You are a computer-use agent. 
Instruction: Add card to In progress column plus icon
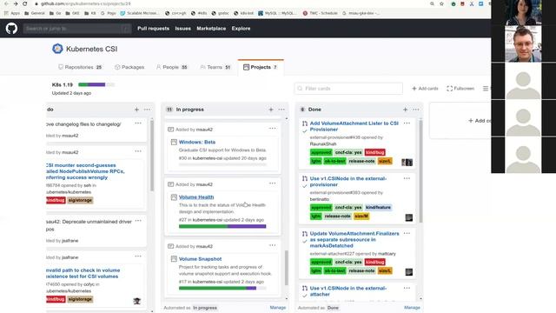coord(271,110)
